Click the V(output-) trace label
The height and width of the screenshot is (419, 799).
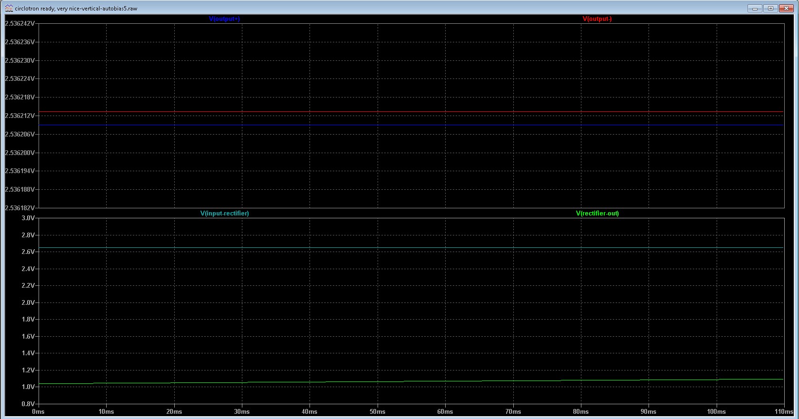click(597, 19)
